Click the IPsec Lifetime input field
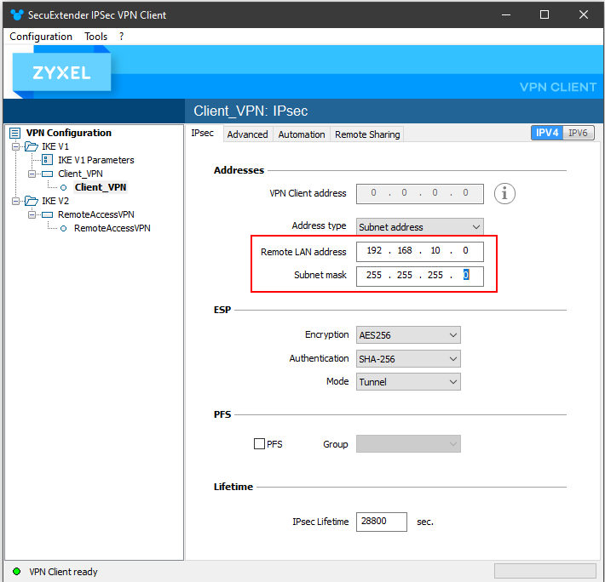 click(381, 522)
